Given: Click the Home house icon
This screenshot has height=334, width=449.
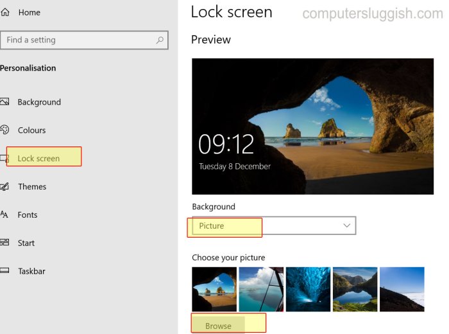Looking at the screenshot, I should point(5,12).
